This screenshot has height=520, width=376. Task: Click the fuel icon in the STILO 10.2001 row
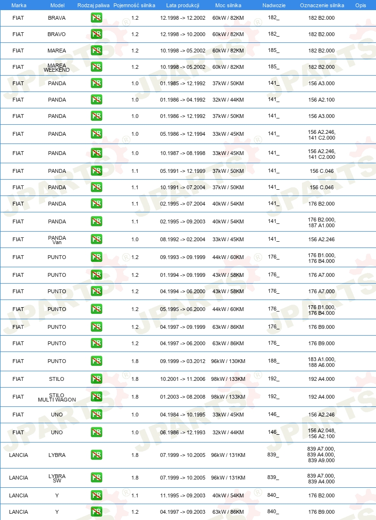click(x=96, y=379)
